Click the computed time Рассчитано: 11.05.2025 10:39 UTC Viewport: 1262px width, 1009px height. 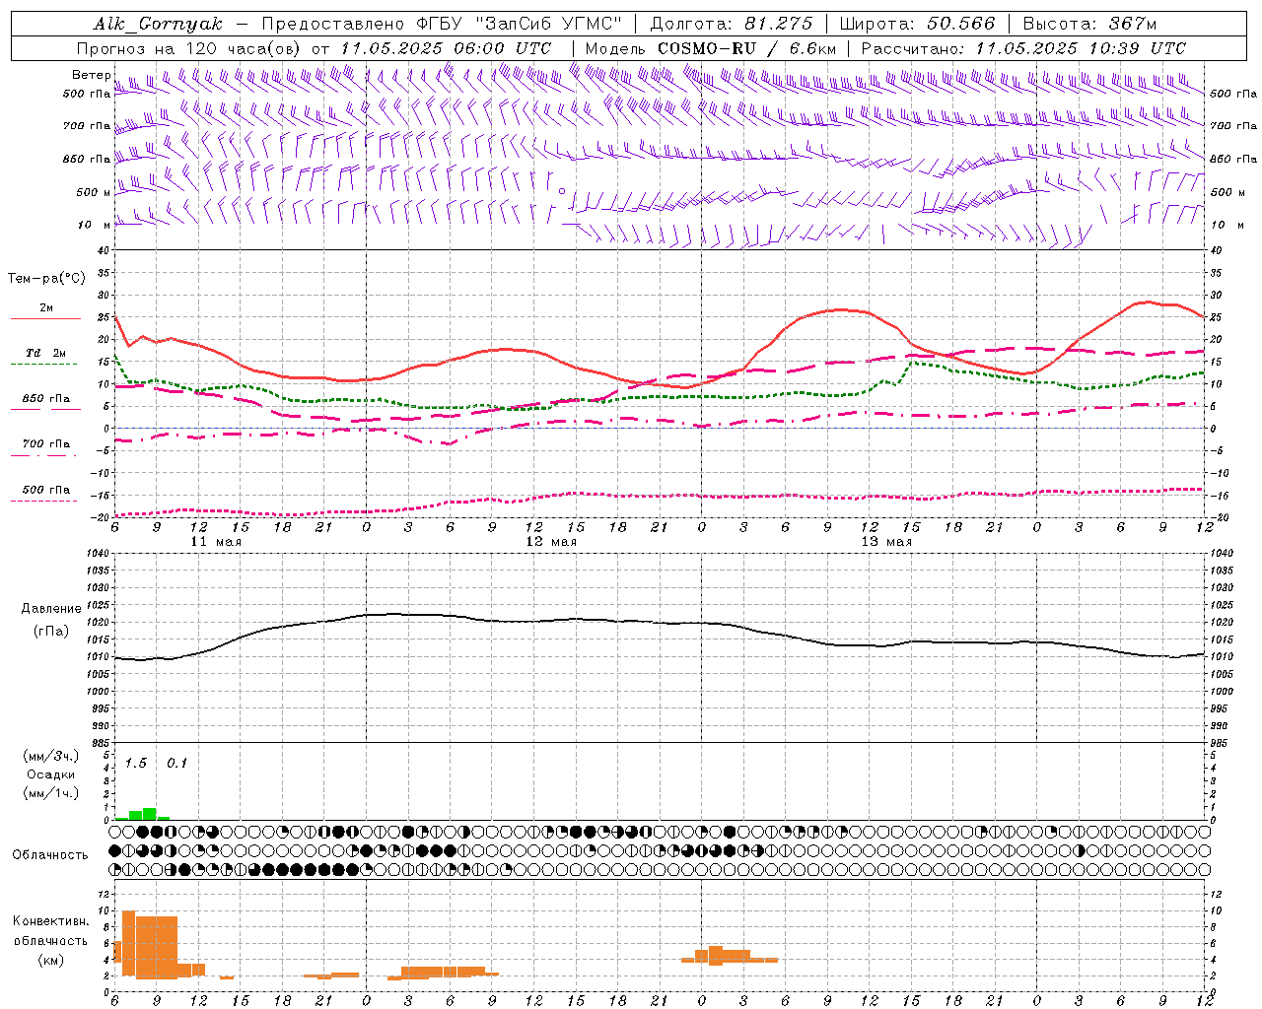point(1023,48)
